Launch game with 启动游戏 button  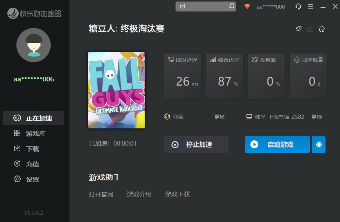click(x=277, y=144)
